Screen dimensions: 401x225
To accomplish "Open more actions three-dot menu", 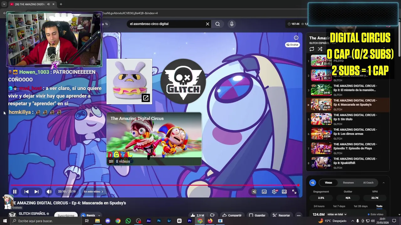I will pos(299,215).
